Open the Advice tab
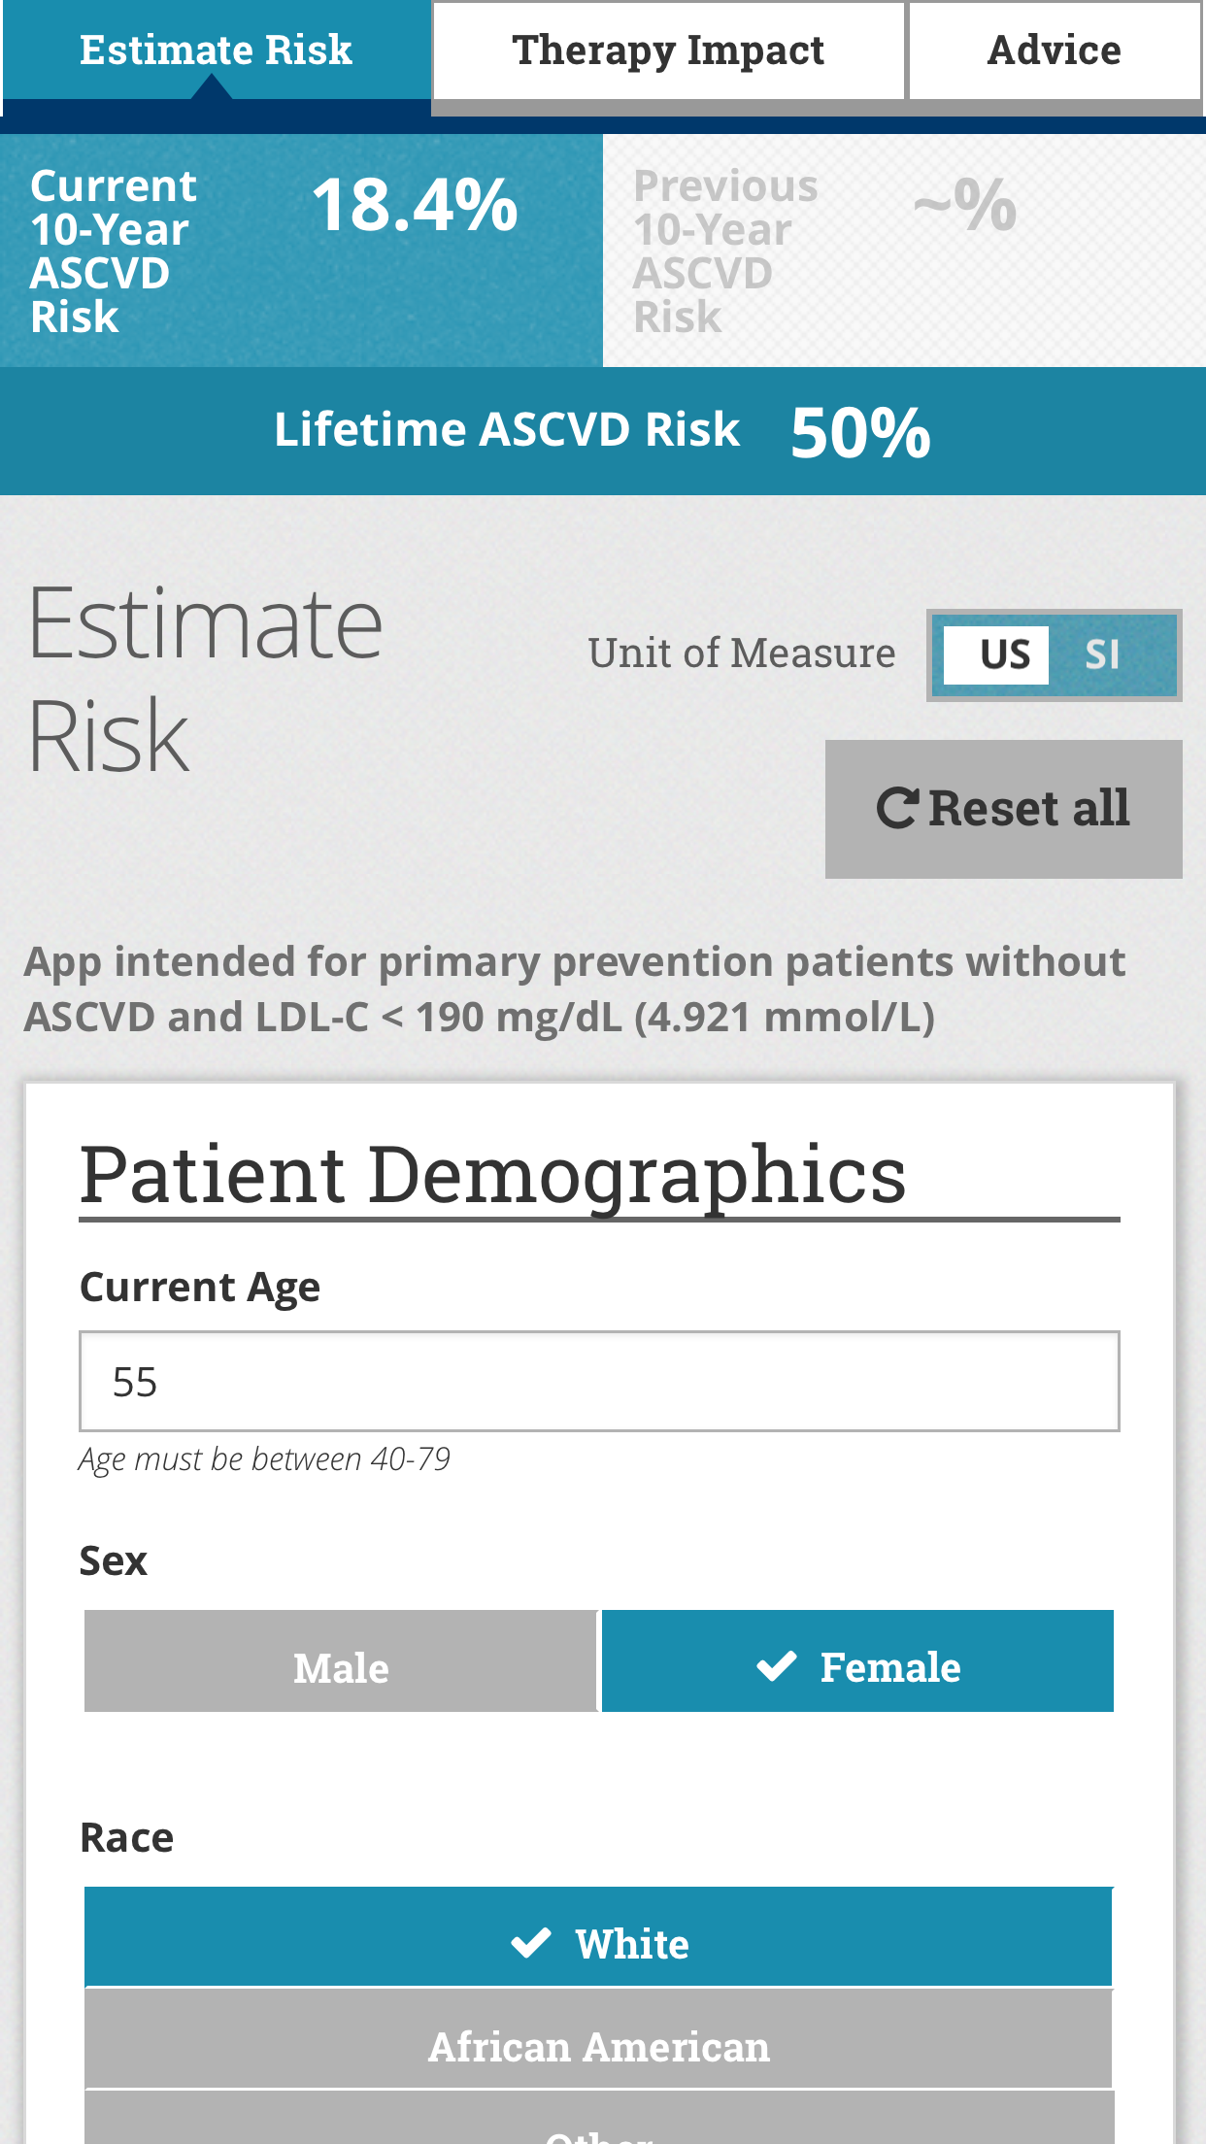1206x2144 pixels. tap(1055, 50)
